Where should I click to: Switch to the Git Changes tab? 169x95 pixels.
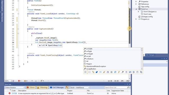150,55
